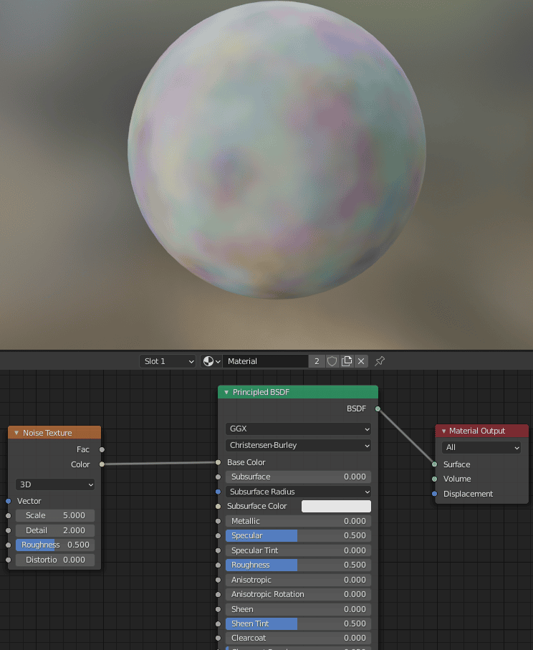Screen dimensions: 533x650
Task: Select the Material Output node header
Action: (x=481, y=431)
